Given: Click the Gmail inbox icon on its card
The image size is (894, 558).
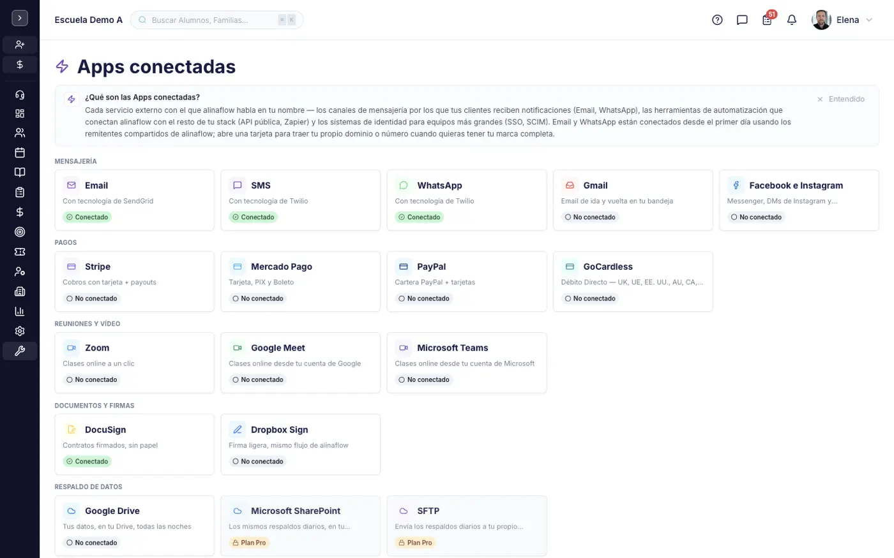Looking at the screenshot, I should tap(570, 185).
